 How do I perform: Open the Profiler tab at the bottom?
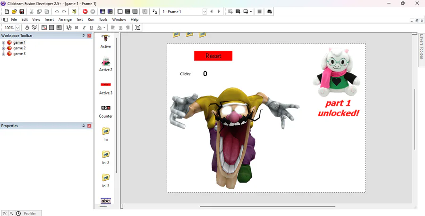click(x=29, y=213)
